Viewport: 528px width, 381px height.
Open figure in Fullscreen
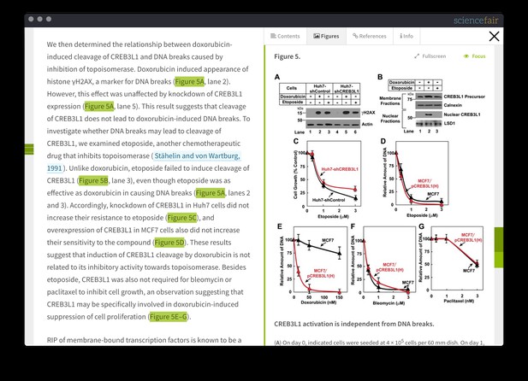[430, 56]
